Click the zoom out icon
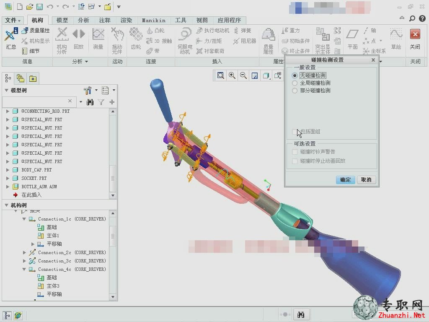 click(243, 75)
